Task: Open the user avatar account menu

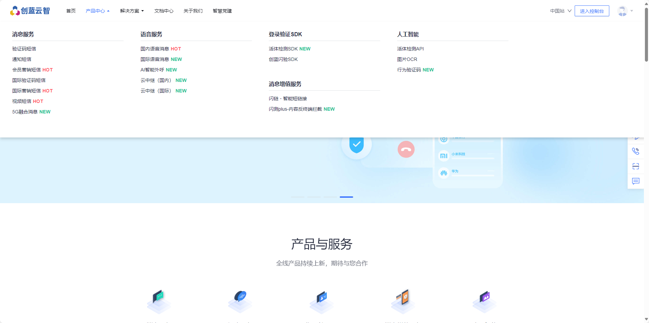Action: tap(625, 11)
